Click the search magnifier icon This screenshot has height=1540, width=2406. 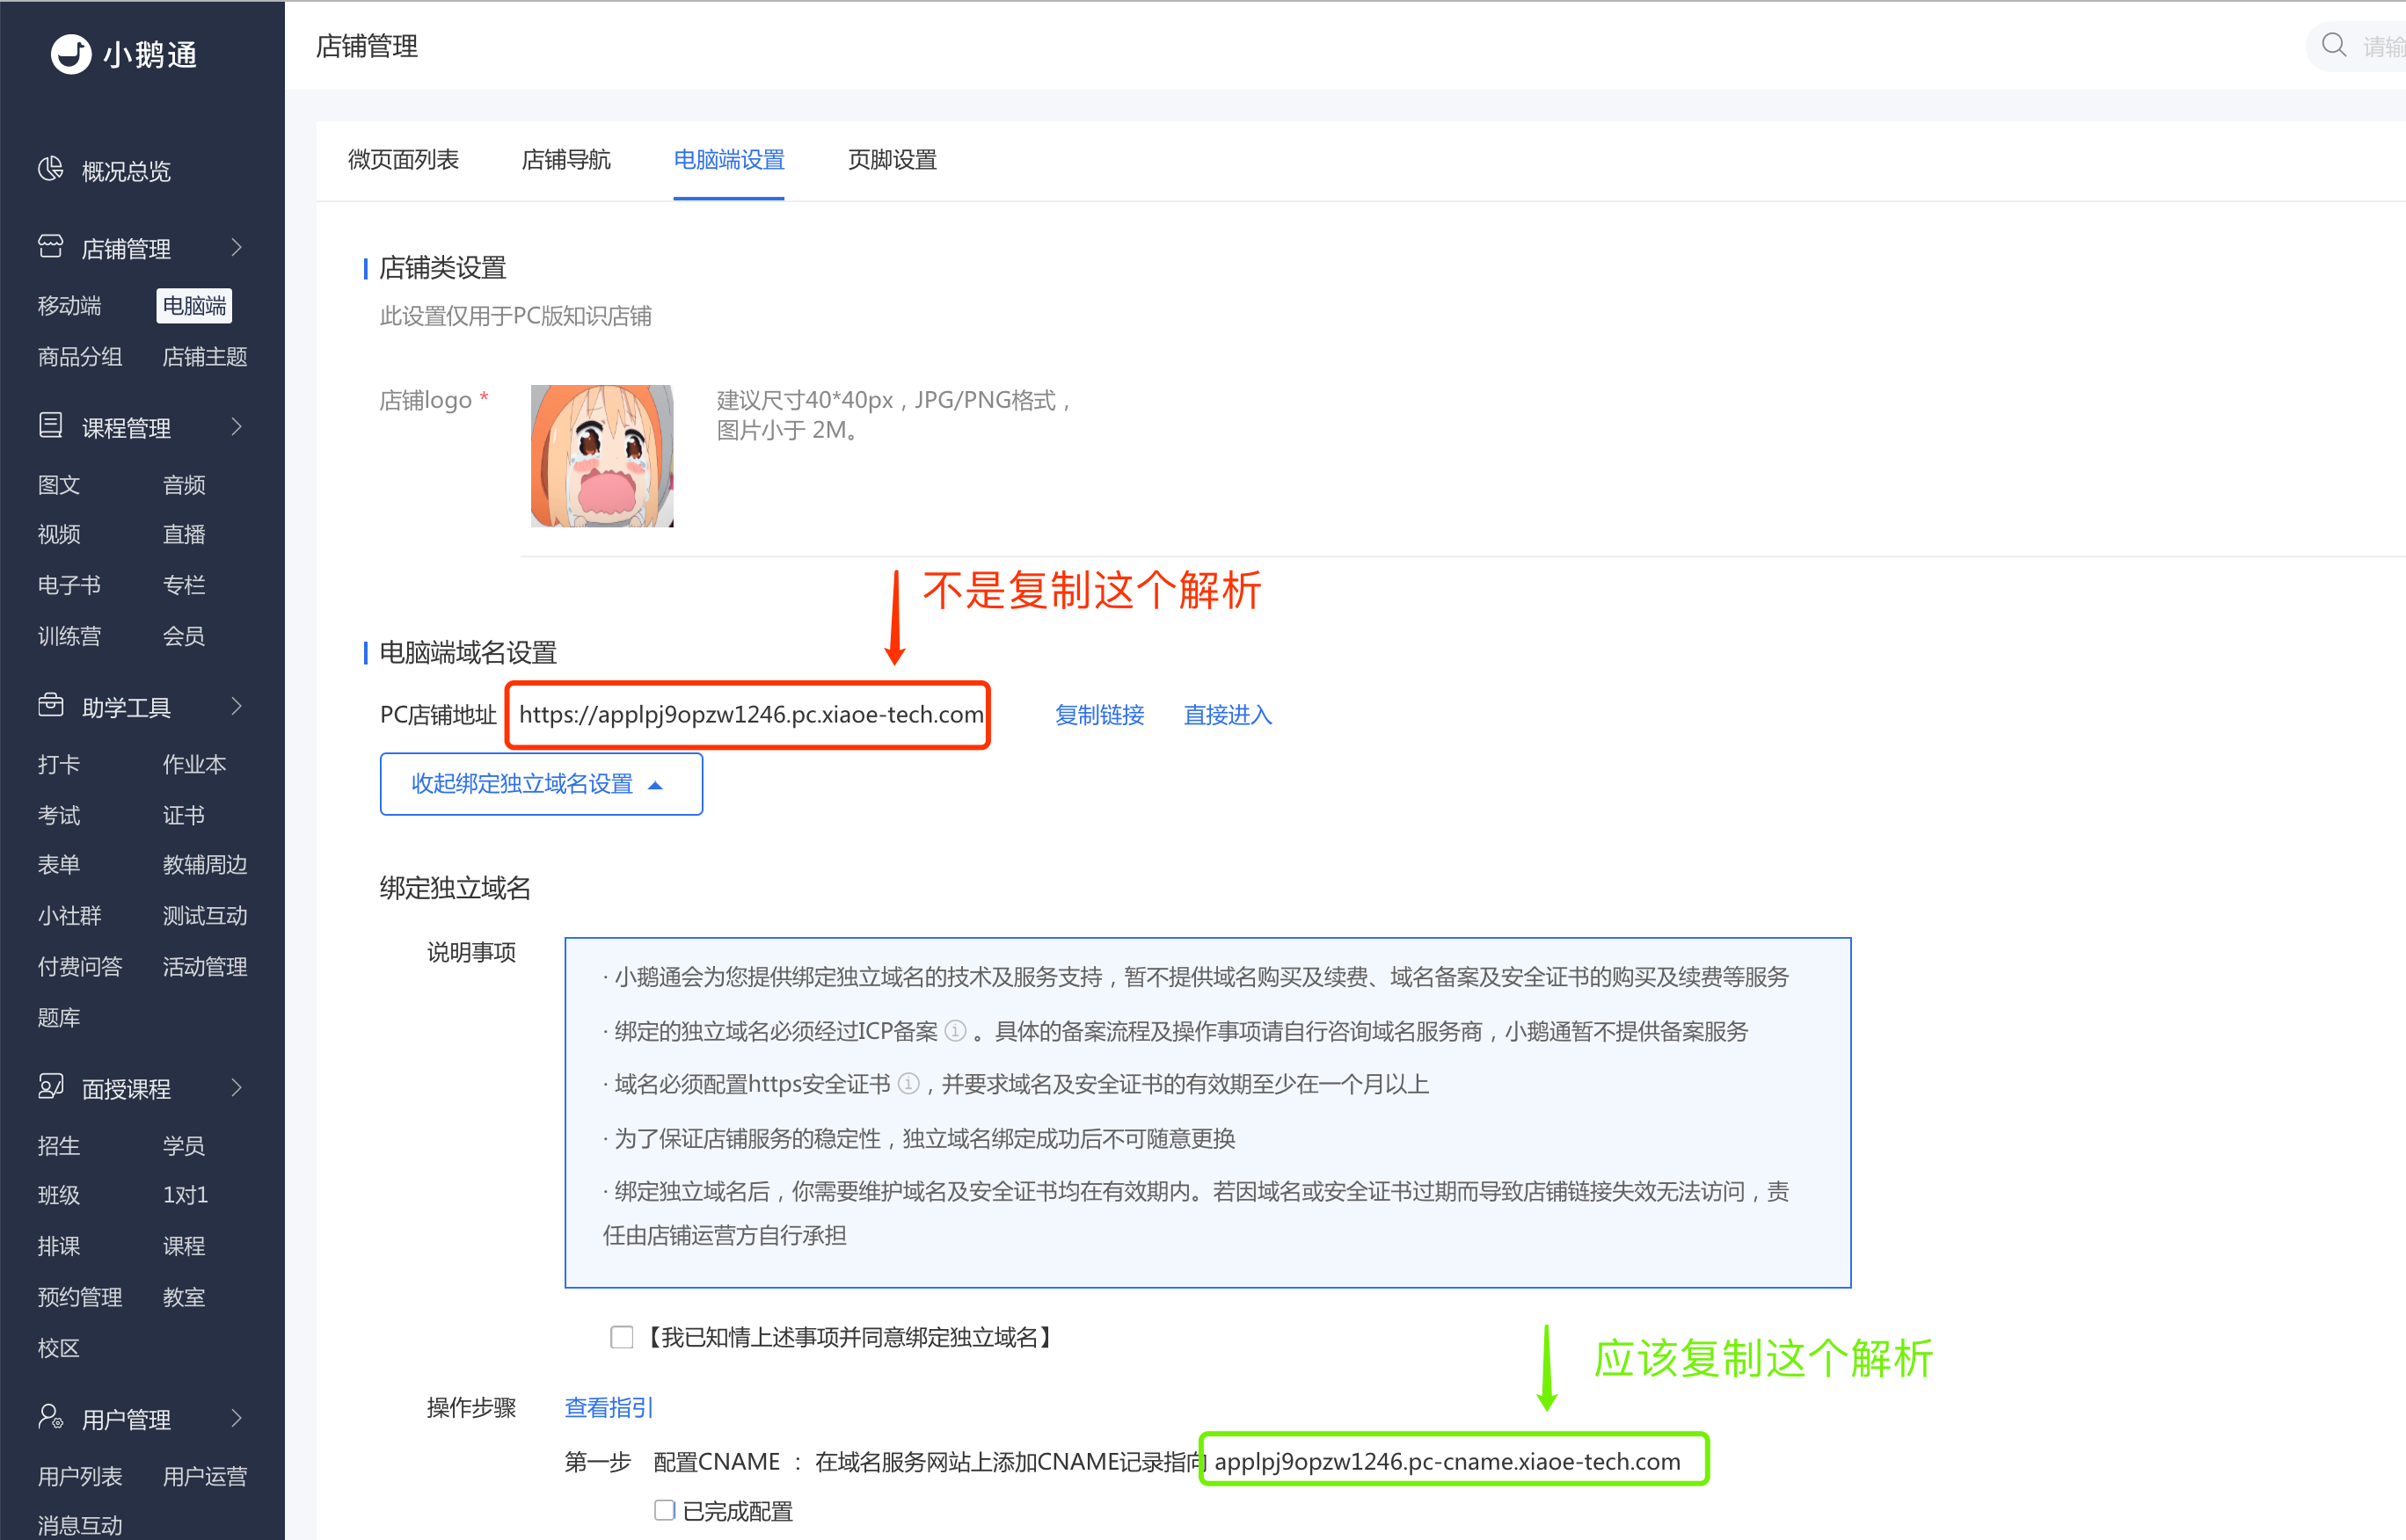pos(2334,45)
